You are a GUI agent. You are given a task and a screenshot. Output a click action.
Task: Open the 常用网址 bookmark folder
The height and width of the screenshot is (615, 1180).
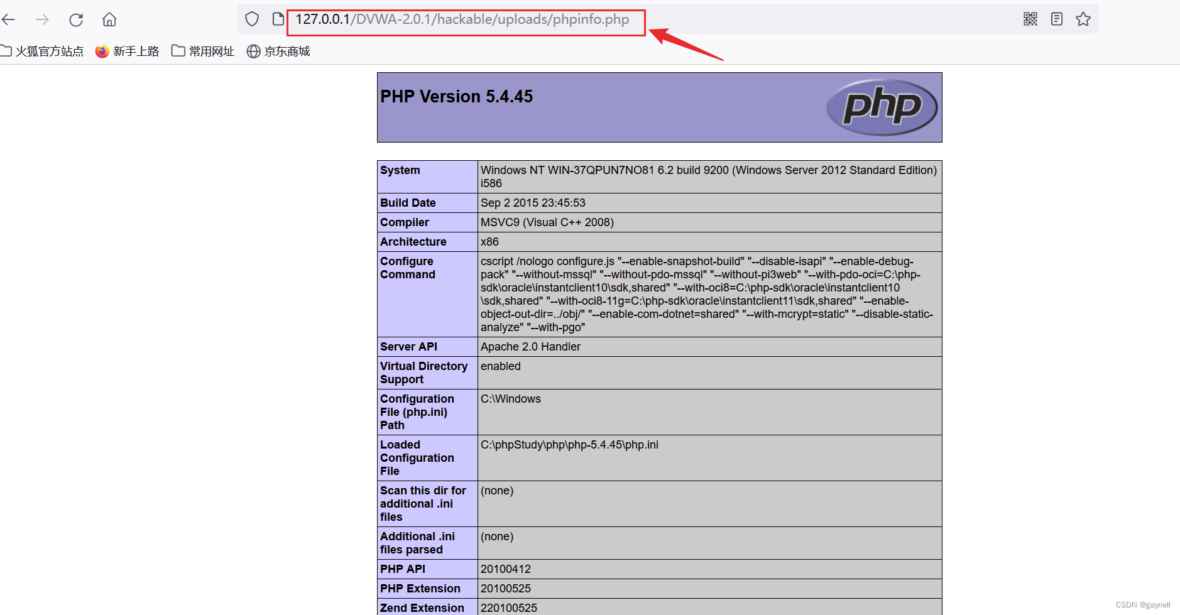point(203,51)
